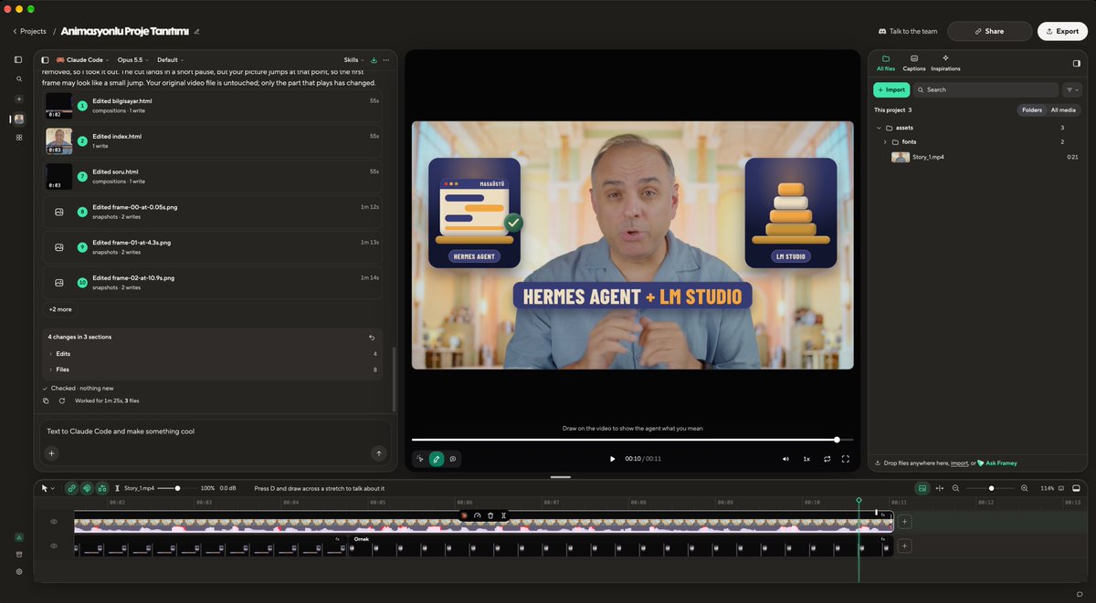The width and height of the screenshot is (1096, 603).
Task: Collapse the chat panel with the panel icon
Action: pyautogui.click(x=45, y=60)
